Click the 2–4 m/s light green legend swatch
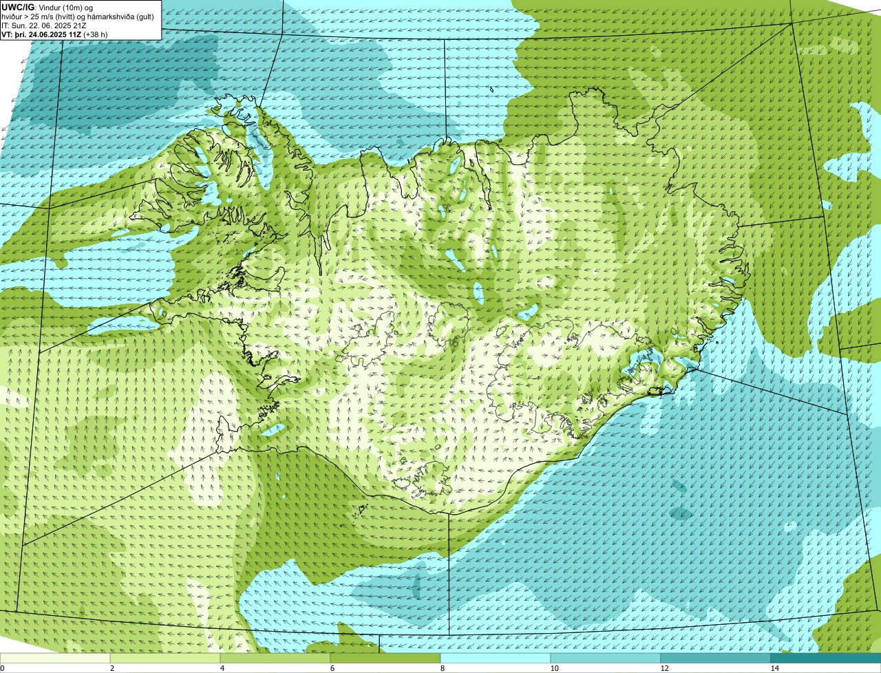 pos(165,658)
